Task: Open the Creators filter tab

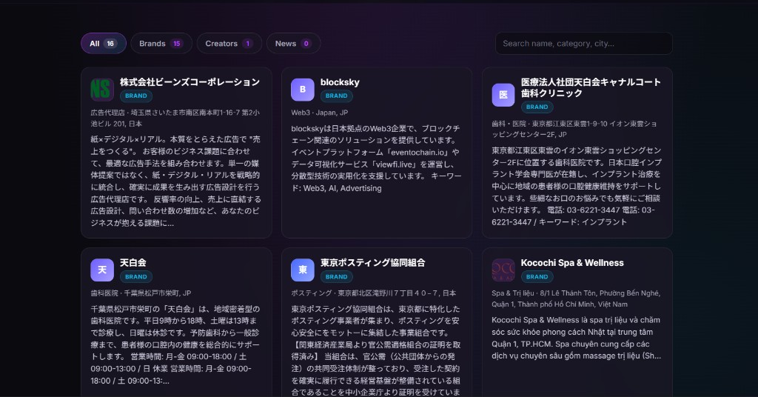Action: tap(229, 44)
